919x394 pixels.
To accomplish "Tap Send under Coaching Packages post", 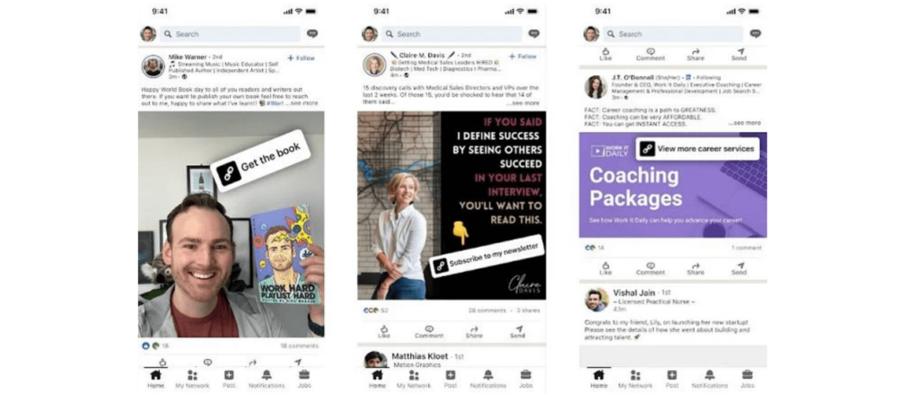I will [x=740, y=268].
